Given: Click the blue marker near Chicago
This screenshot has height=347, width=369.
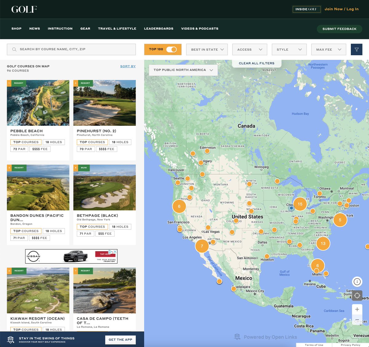Looking at the screenshot, I should 291,208.
